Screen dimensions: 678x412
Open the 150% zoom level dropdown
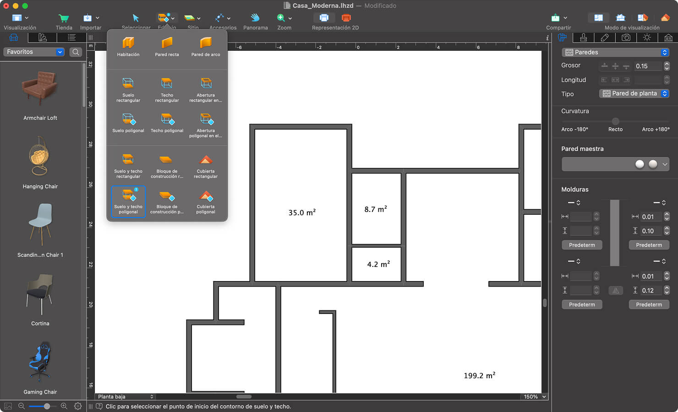pos(534,397)
